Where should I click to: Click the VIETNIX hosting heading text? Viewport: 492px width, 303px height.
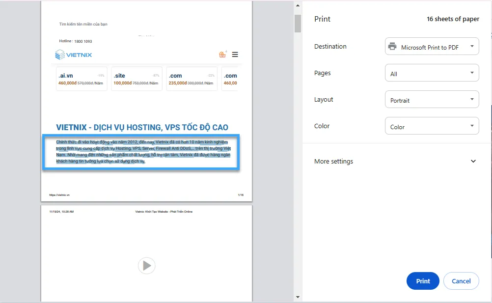coord(142,127)
